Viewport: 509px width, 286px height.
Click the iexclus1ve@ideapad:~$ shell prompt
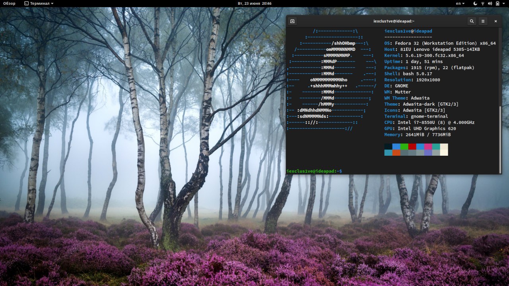[x=314, y=171]
